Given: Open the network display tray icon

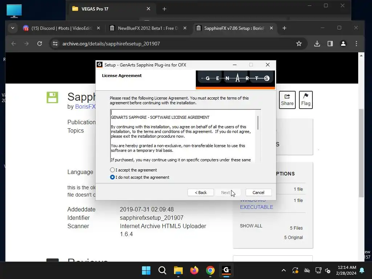Looking at the screenshot, I should (x=318, y=270).
